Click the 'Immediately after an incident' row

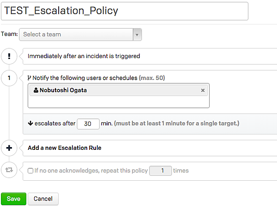coord(84,56)
